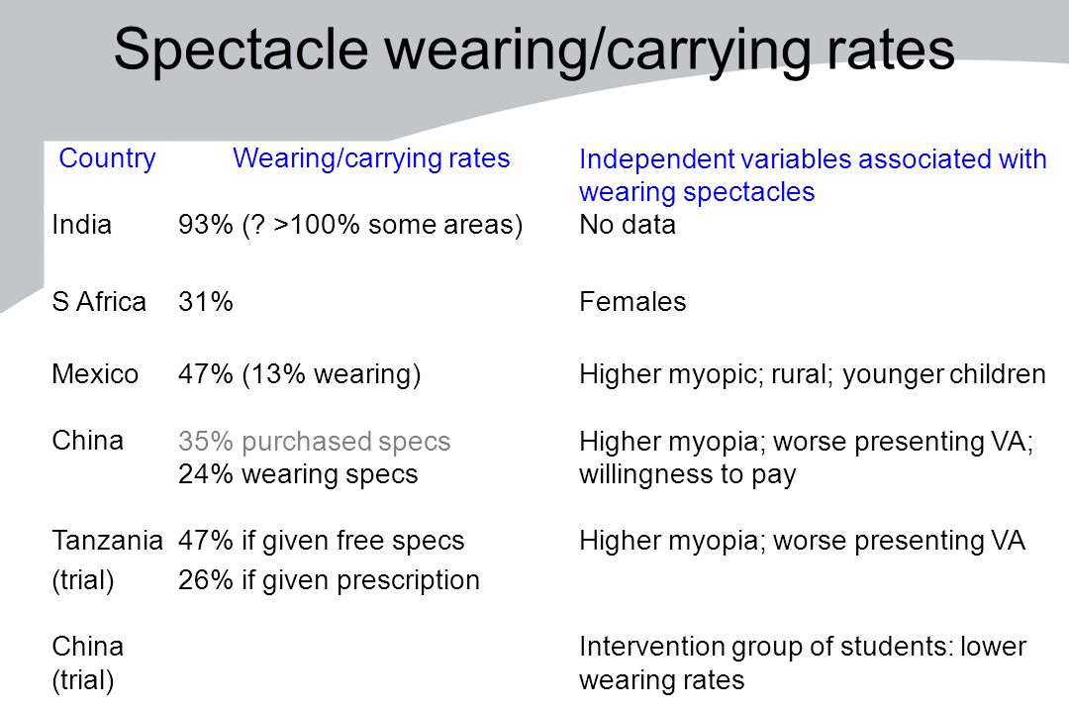Click the '31%' rate value
The width and height of the screenshot is (1069, 713).
205,302
